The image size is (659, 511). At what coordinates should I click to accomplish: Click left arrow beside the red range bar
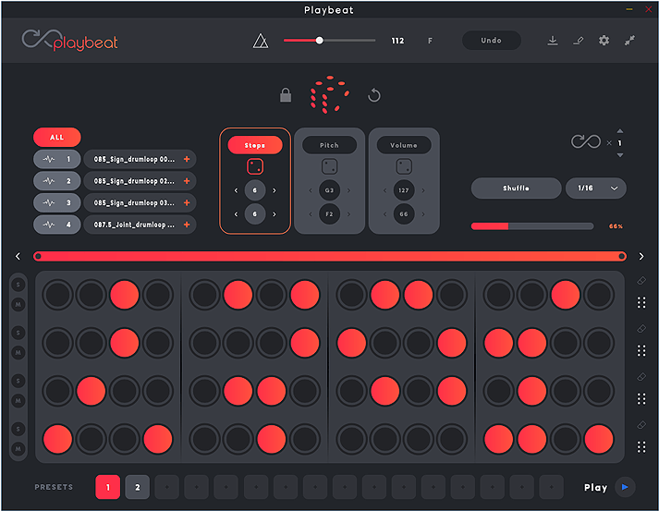(x=18, y=256)
